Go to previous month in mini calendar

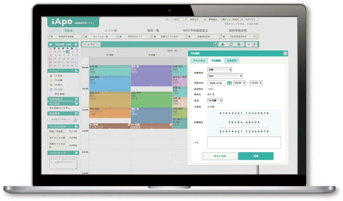tap(50, 44)
